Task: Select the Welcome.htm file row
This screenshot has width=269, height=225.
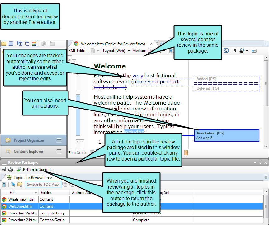Action: coord(132,206)
